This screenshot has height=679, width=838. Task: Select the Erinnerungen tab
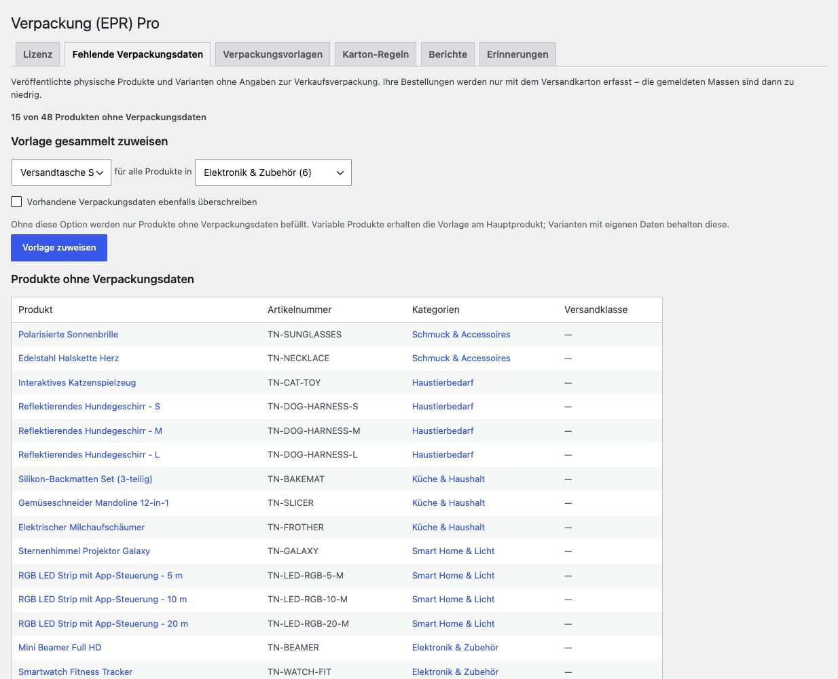coord(517,54)
